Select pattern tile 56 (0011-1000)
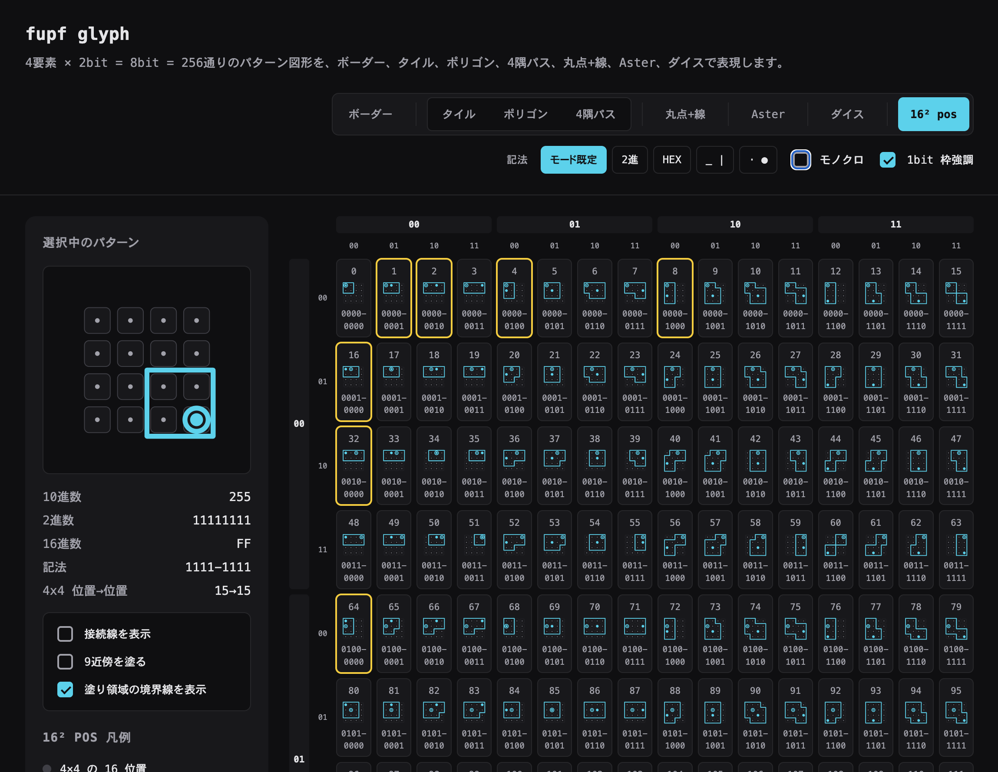 pyautogui.click(x=674, y=550)
